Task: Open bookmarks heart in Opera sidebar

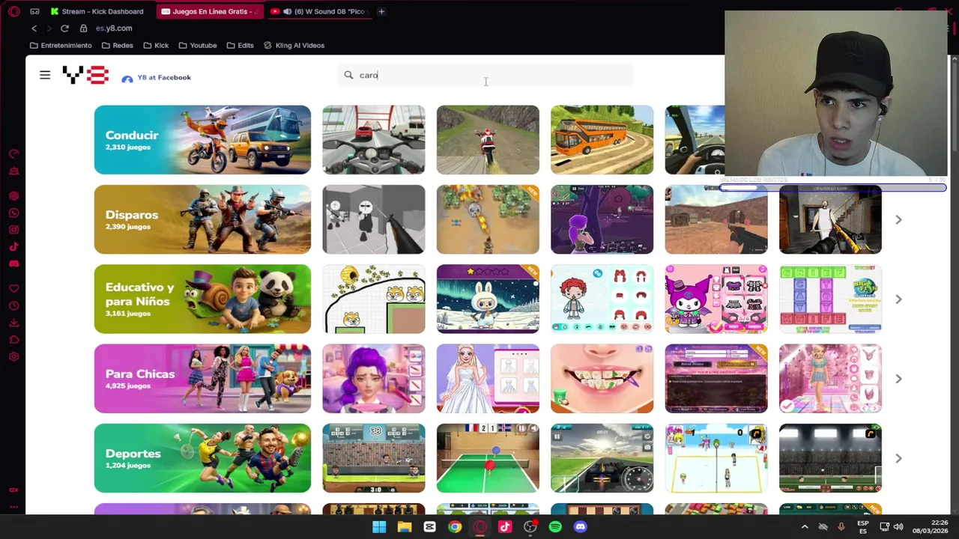Action: pos(13,289)
